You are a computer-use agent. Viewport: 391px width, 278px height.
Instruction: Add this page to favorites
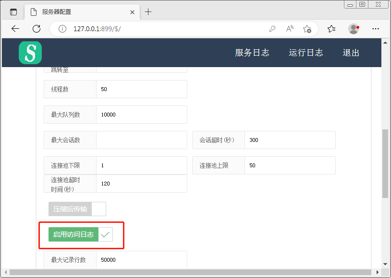click(x=307, y=29)
